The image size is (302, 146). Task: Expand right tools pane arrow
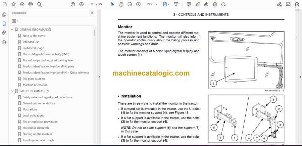coord(300,77)
